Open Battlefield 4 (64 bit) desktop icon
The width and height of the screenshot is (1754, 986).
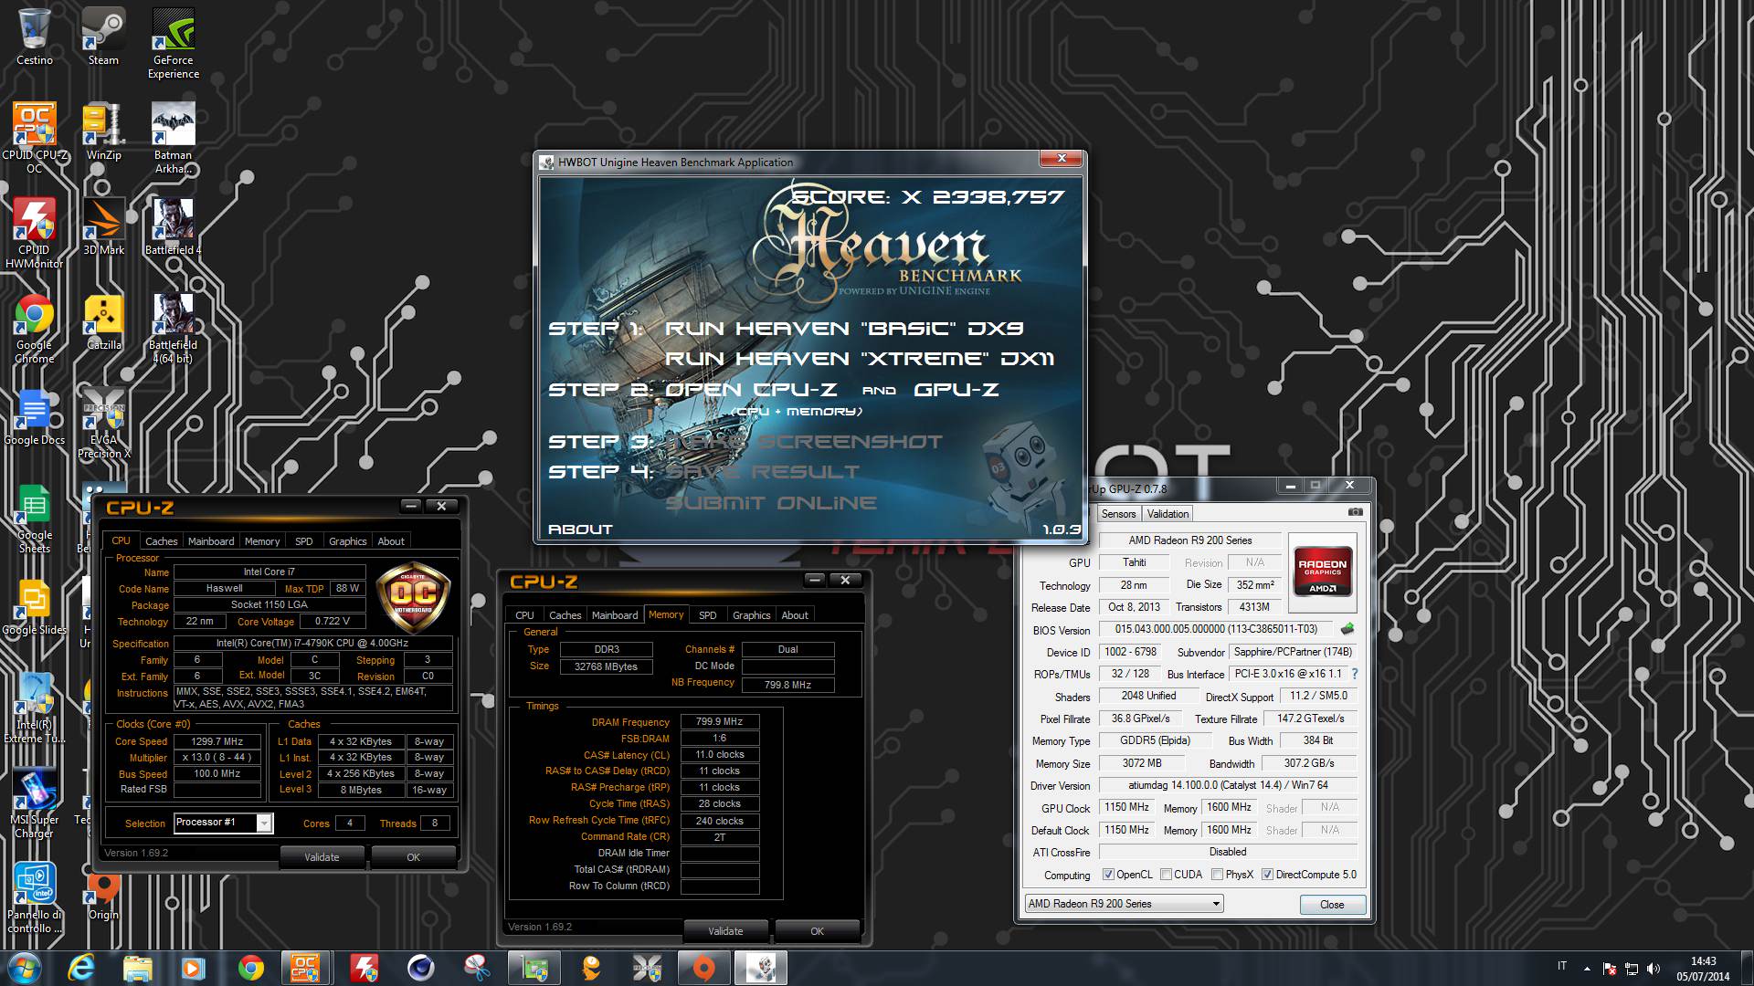(174, 329)
